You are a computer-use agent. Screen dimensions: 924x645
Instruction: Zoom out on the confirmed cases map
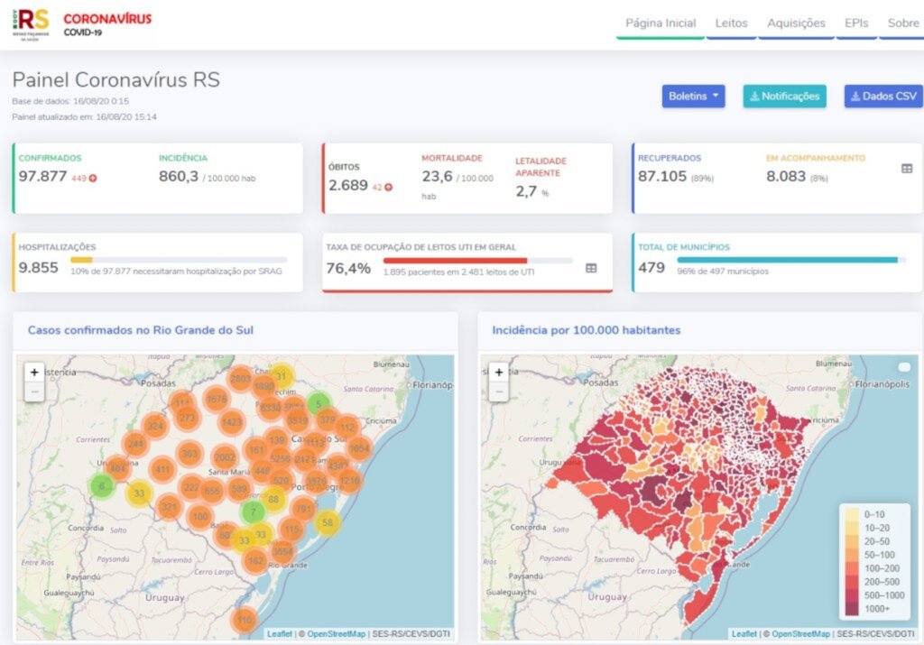(34, 392)
